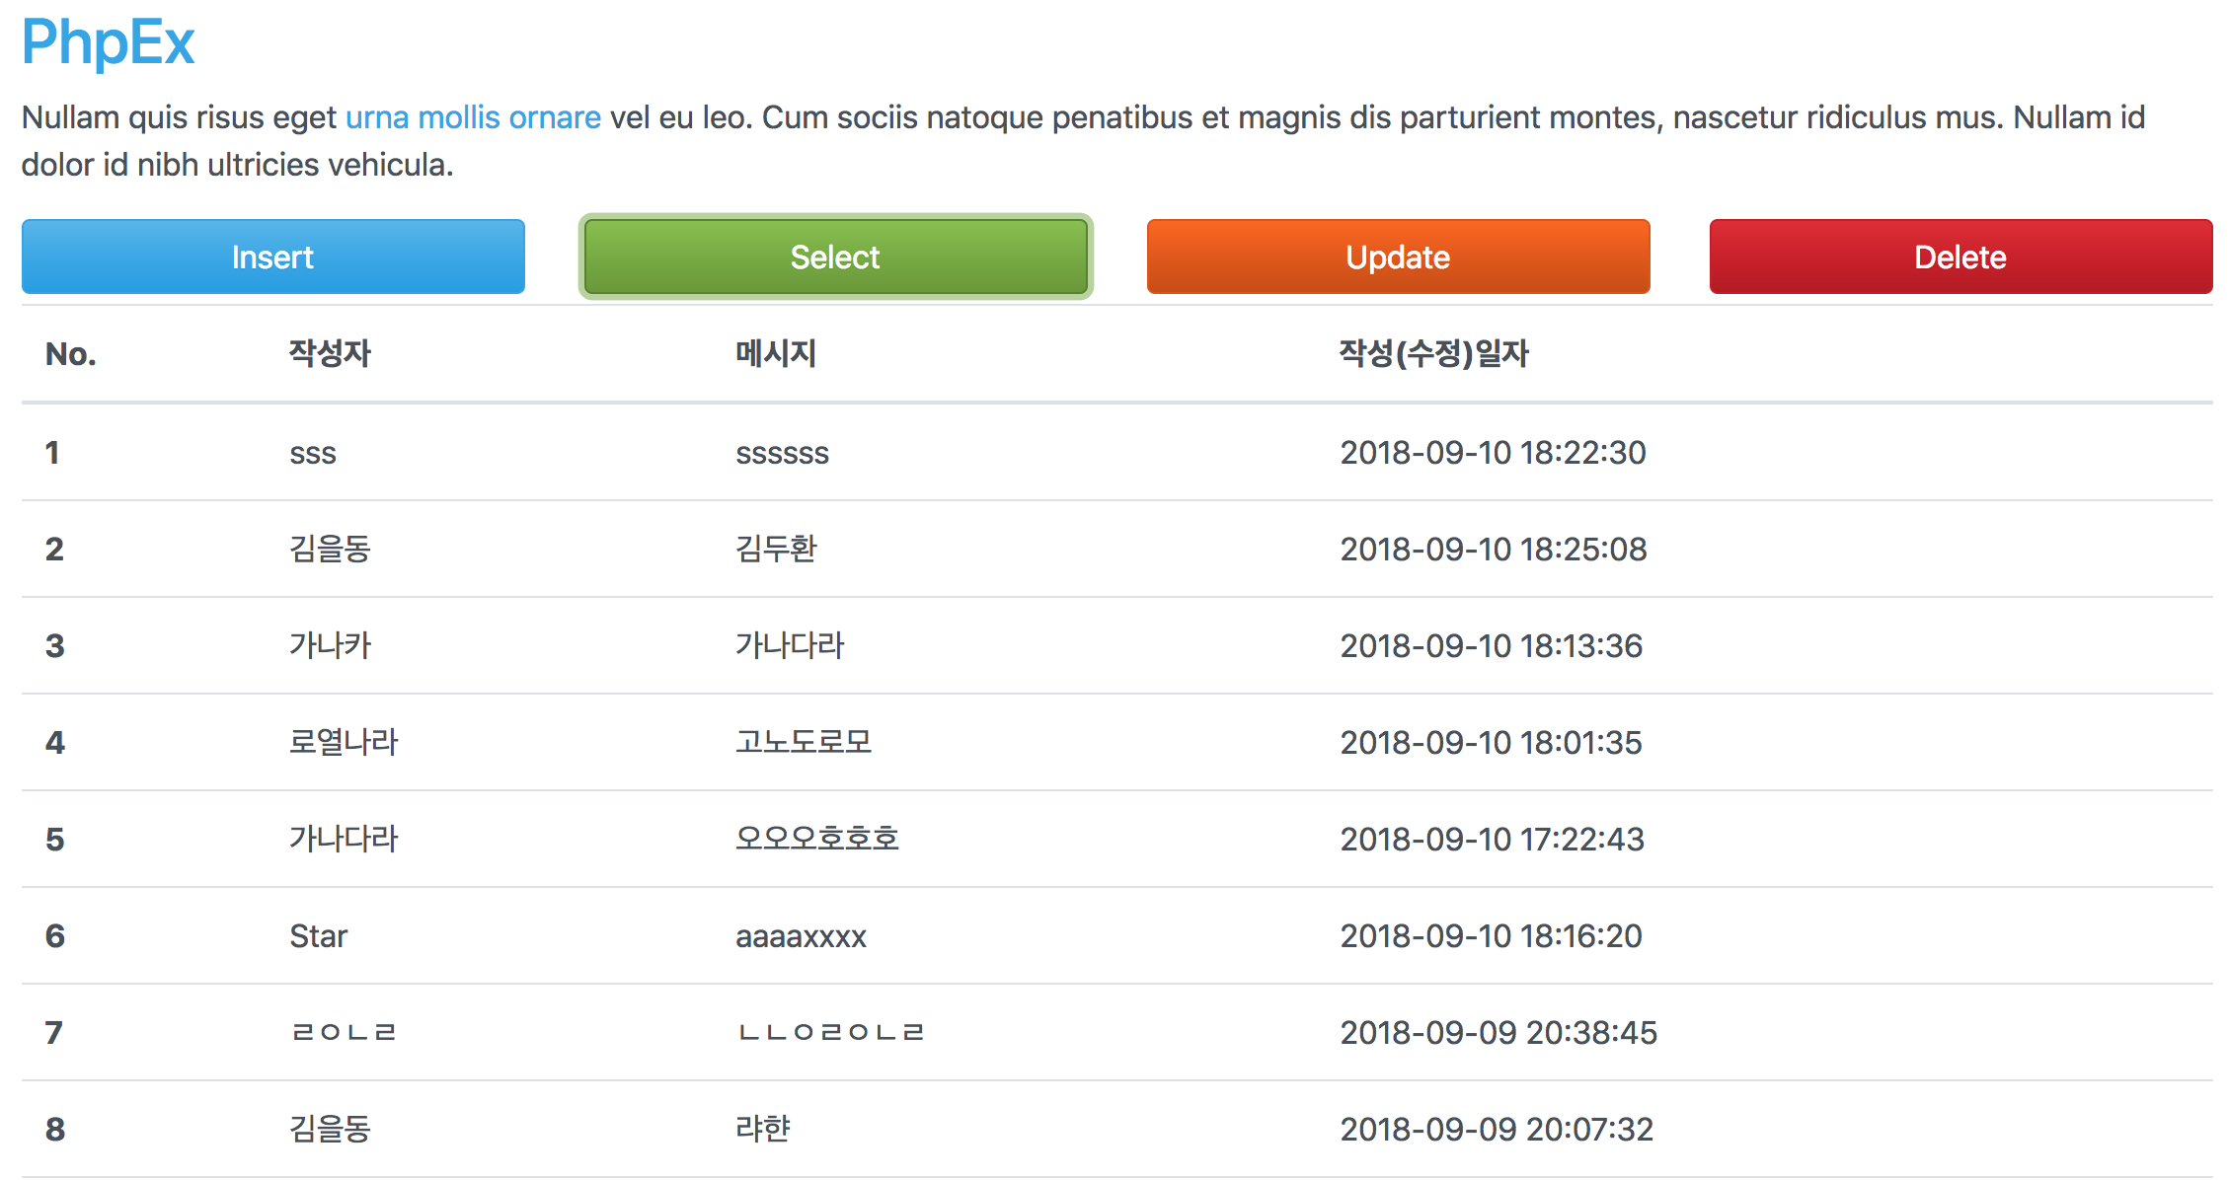
Task: Click the 가나카 author cell
Action: [x=330, y=645]
